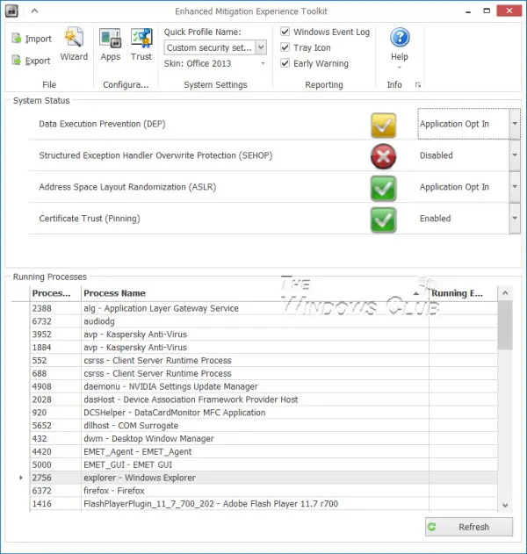Open the ASLR setting dropdown arrow
Screen dimensions: 527x554
(x=515, y=186)
